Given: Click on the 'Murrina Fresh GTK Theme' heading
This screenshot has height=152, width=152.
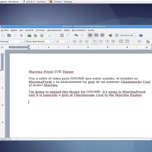Looking at the screenshot, I should [51, 72].
